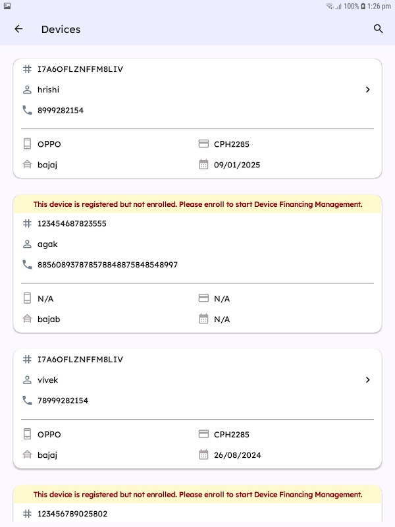Viewport: 395px width, 527px height.
Task: Click the card icon next to CPH2285 in hrishi's card
Action: [203, 144]
